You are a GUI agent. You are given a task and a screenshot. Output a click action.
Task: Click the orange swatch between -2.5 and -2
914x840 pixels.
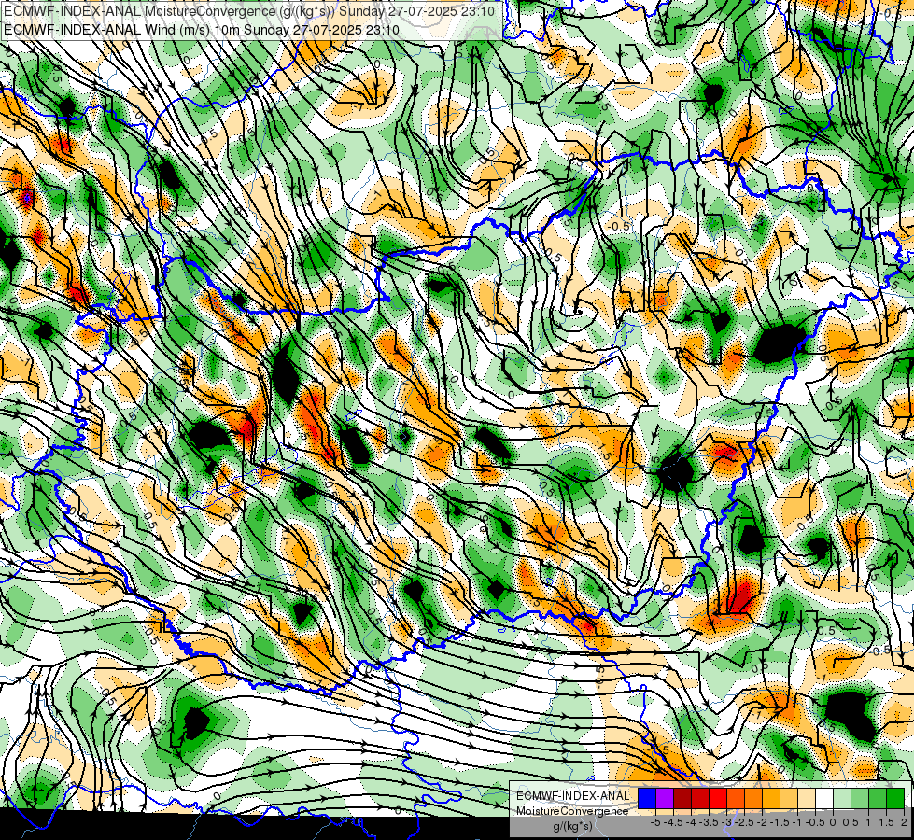click(753, 798)
